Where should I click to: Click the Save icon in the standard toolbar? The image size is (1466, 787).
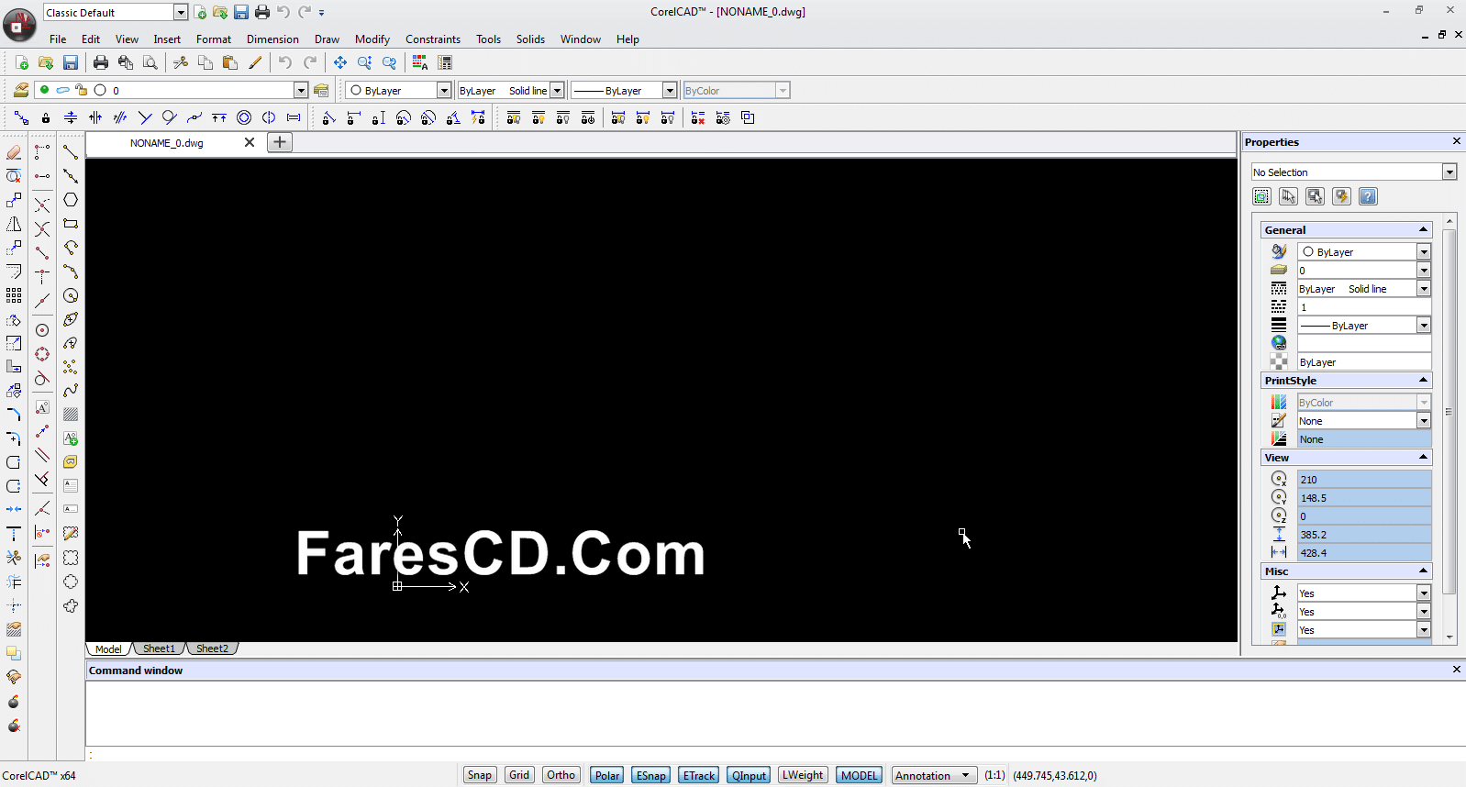pyautogui.click(x=71, y=62)
